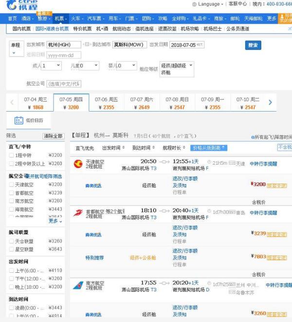Show later dates with right arrow
The height and width of the screenshot is (322, 292).
[x=271, y=103]
